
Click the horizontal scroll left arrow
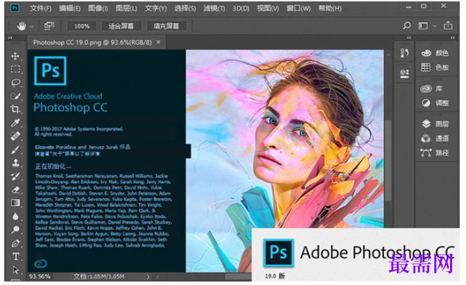(x=158, y=277)
